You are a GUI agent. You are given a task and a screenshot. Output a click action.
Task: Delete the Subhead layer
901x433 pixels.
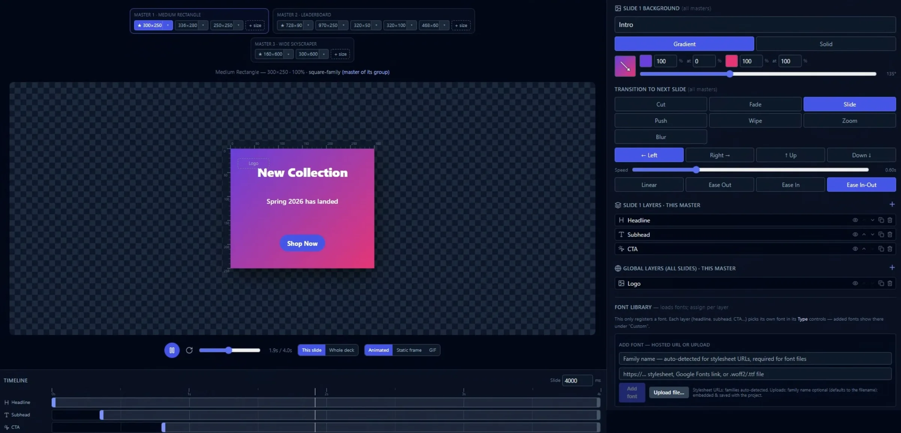pos(890,234)
